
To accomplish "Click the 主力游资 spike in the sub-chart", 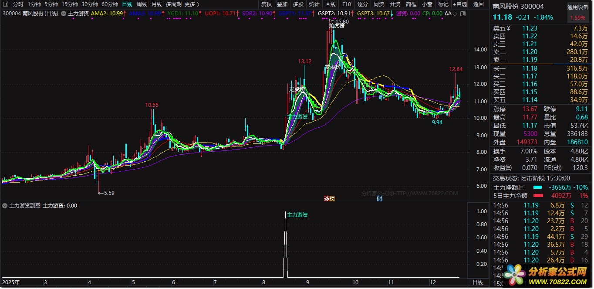I will pos(286,244).
